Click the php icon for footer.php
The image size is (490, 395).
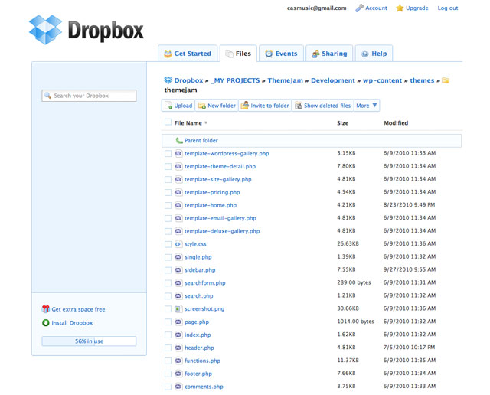[x=178, y=374]
